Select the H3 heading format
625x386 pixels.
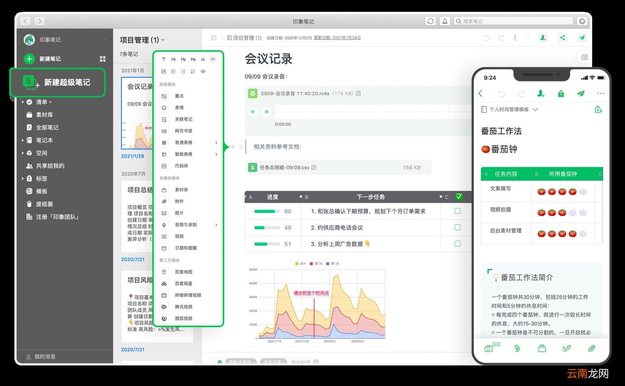point(193,59)
